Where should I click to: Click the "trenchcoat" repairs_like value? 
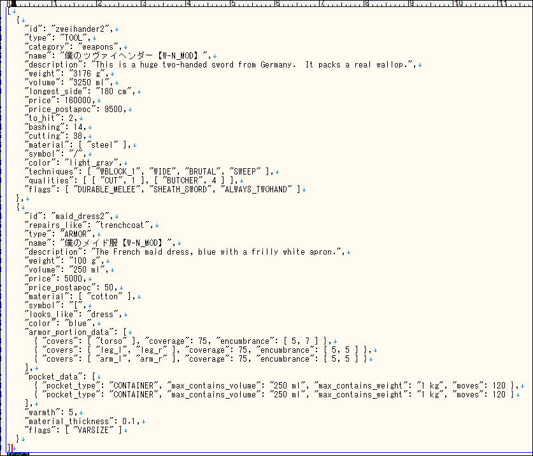coord(123,225)
